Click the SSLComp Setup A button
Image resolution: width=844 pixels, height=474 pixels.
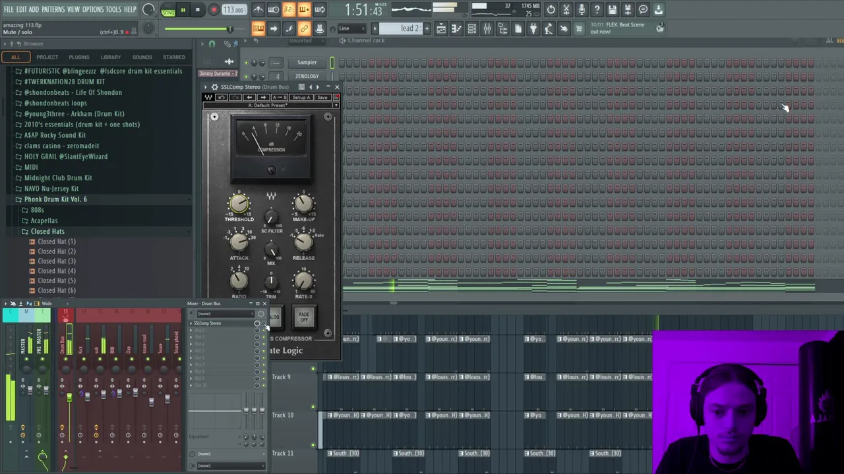[x=301, y=97]
